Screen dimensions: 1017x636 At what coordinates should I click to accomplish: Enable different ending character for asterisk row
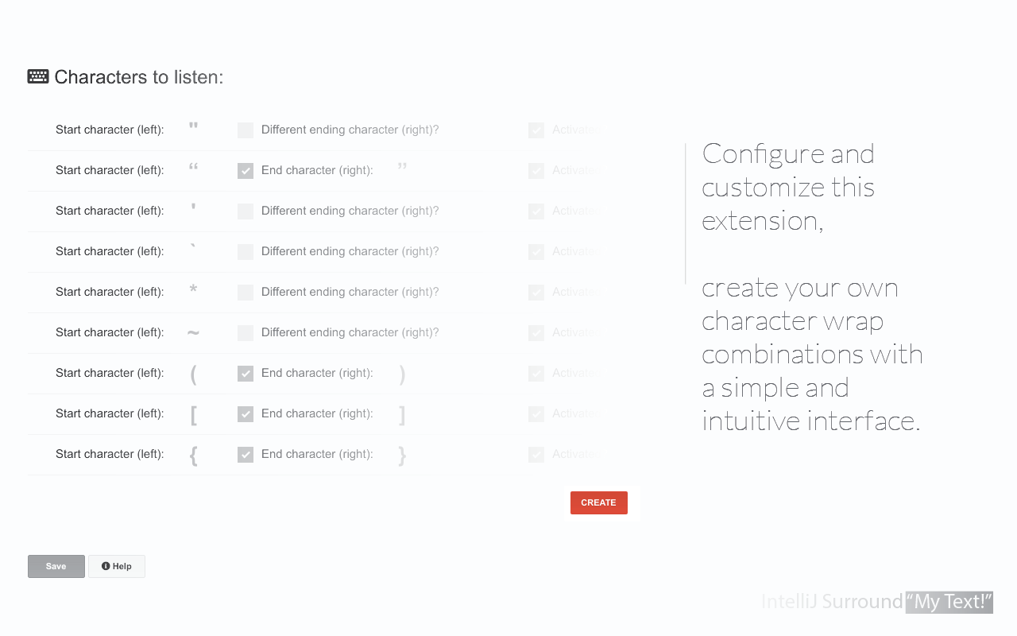tap(246, 293)
